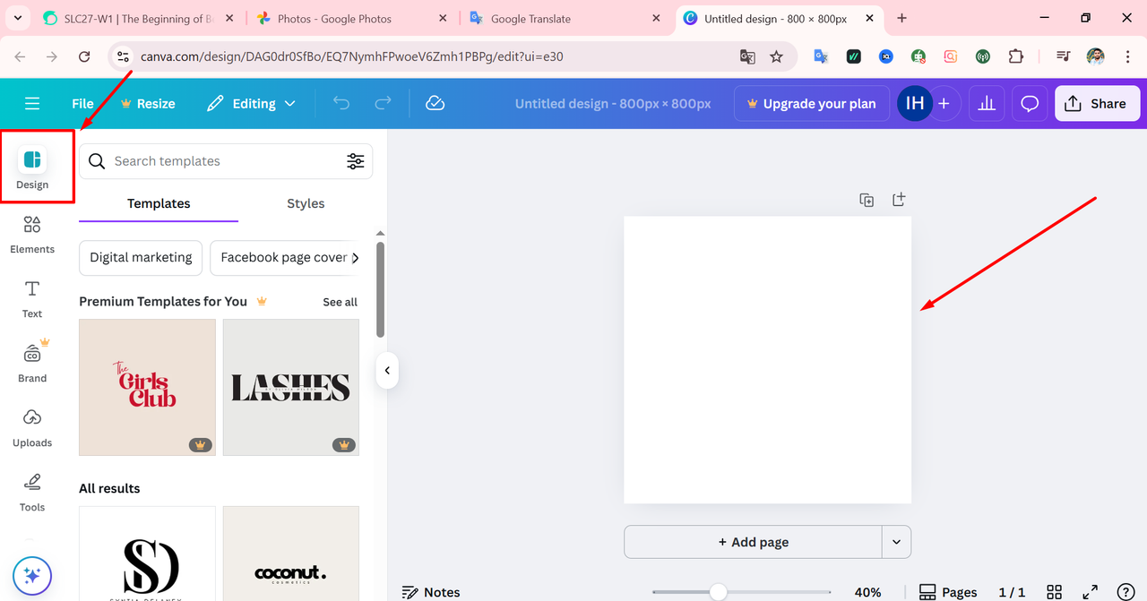Click the Share button
The width and height of the screenshot is (1147, 601).
[1097, 104]
